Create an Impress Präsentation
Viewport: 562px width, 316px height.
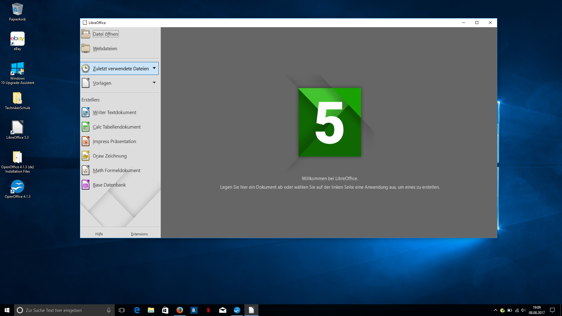(114, 141)
